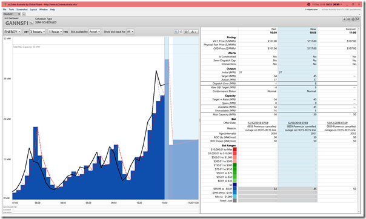This screenshot has height=219, width=366.
Task: Click the $300.01 to $500 swatch
Action: (x=235, y=161)
